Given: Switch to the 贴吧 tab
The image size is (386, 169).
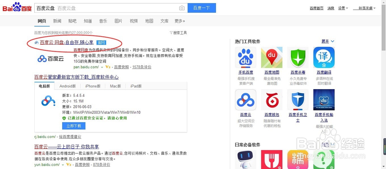Looking at the screenshot, I should pyautogui.click(x=73, y=21).
